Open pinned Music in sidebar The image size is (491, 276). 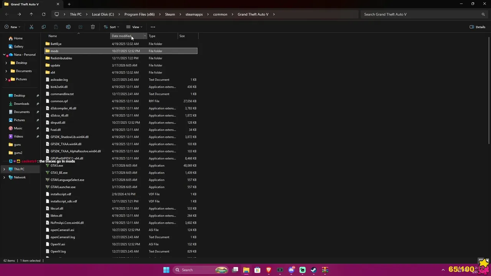[18, 128]
